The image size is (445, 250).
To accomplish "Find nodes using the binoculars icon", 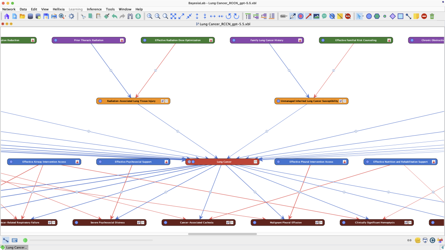I will click(130, 16).
